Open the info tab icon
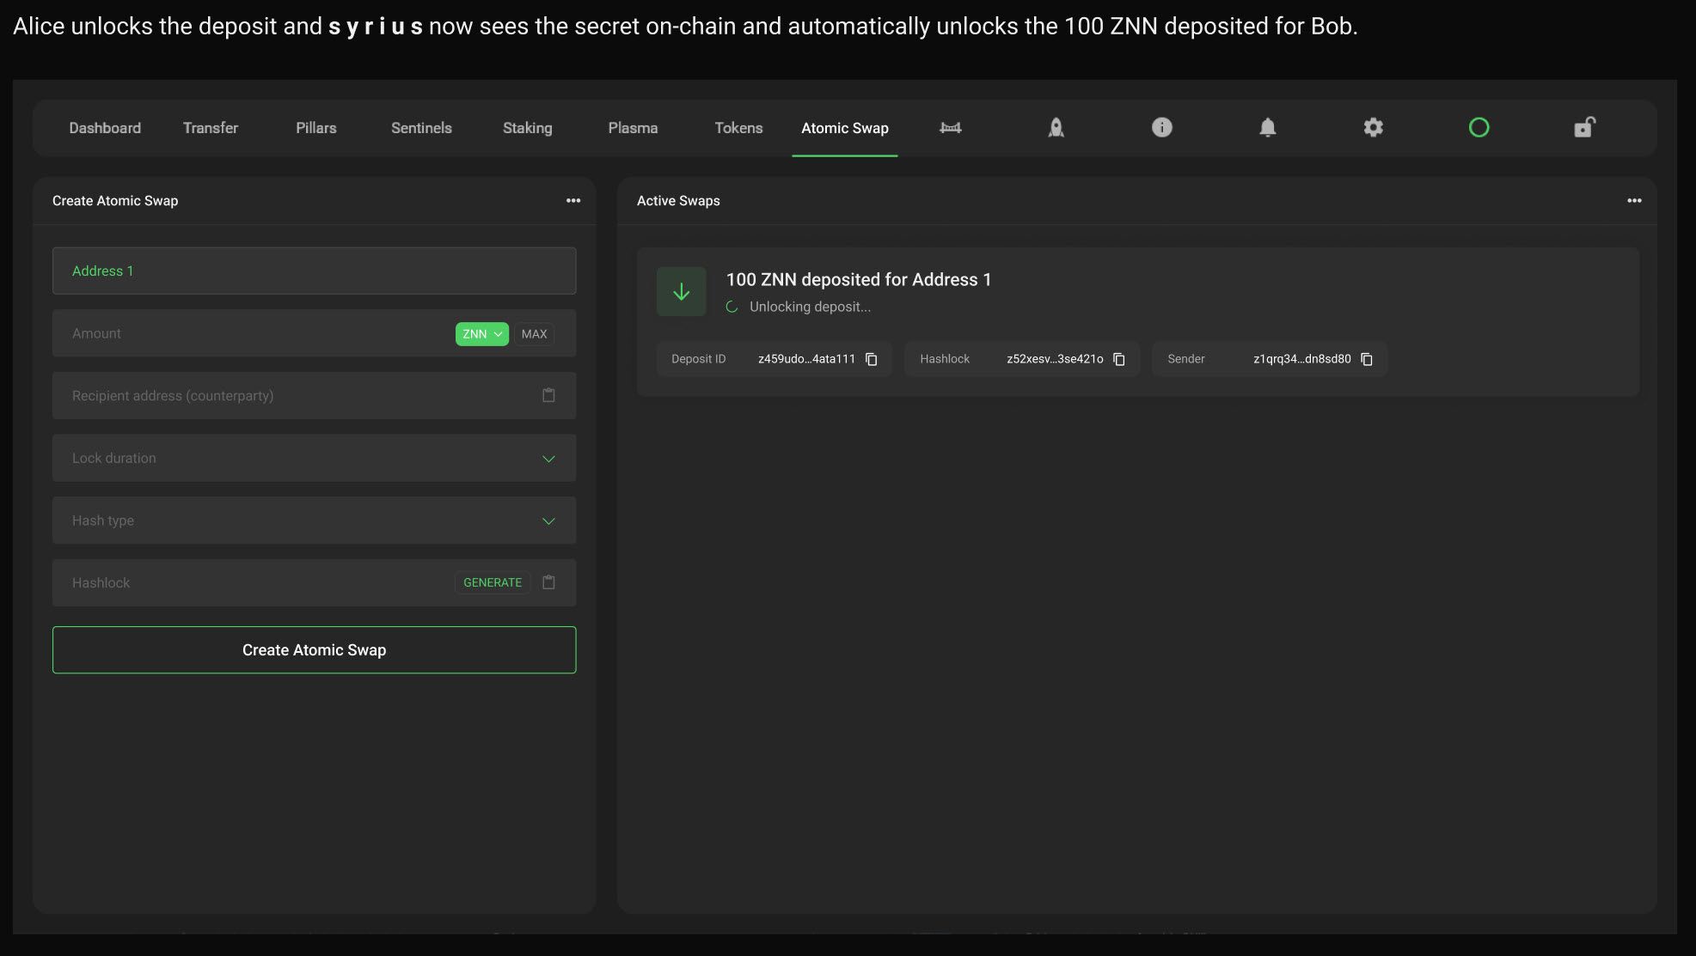 point(1161,128)
